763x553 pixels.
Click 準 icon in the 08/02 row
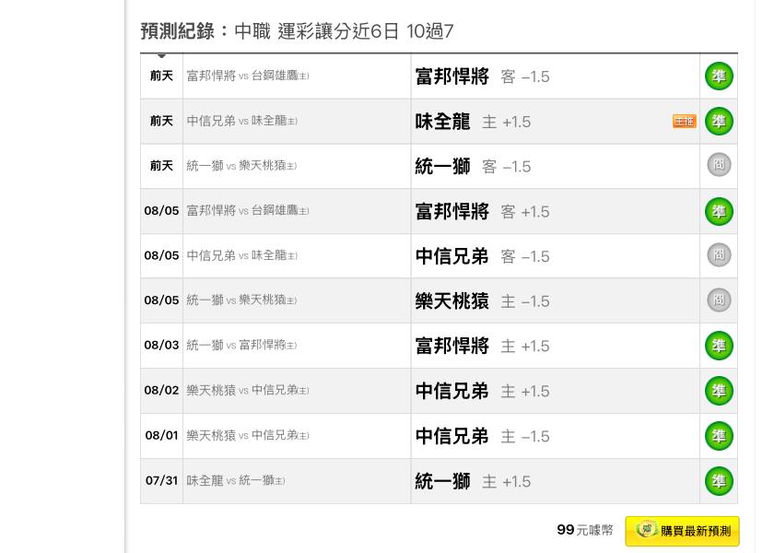(x=719, y=391)
